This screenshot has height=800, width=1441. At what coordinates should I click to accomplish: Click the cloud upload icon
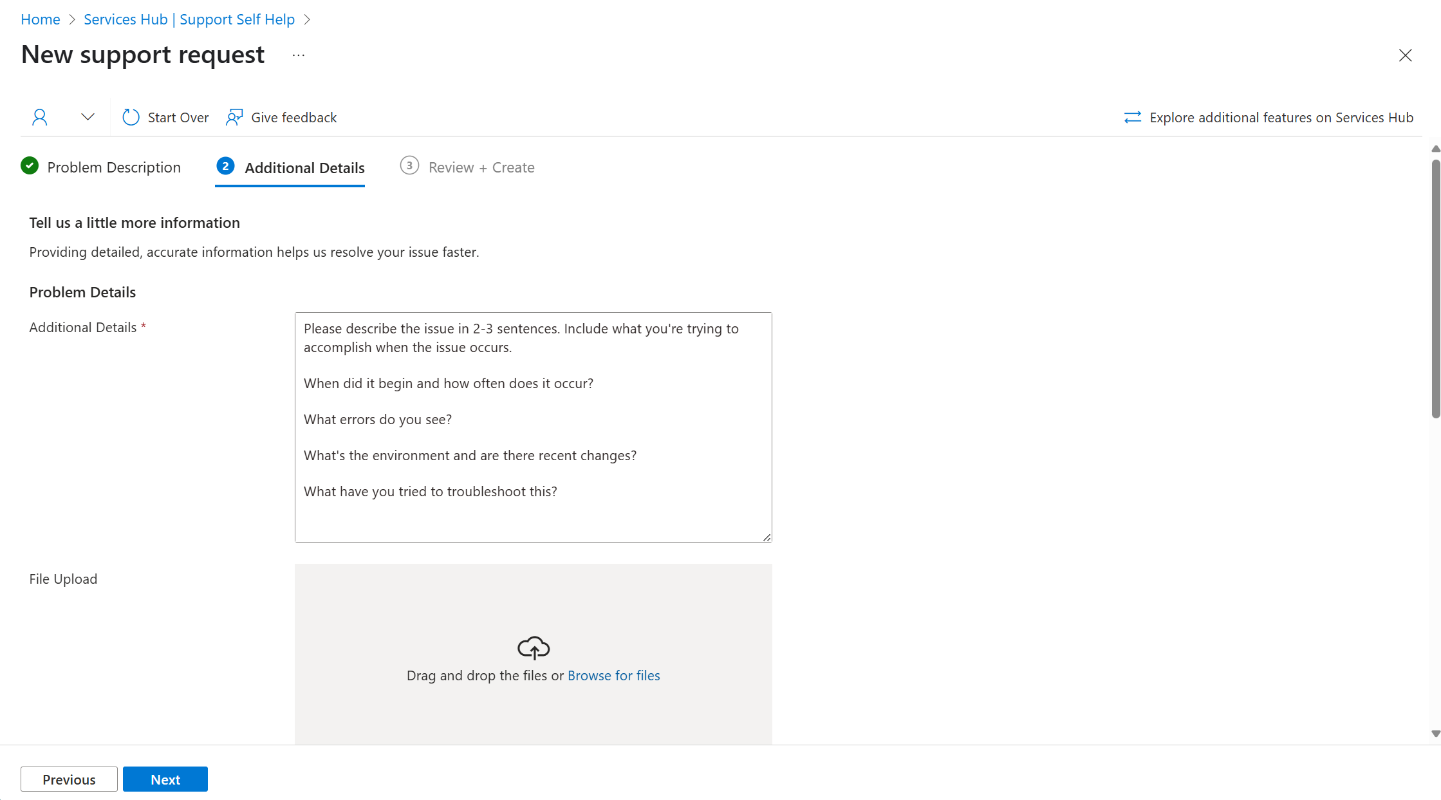533,647
